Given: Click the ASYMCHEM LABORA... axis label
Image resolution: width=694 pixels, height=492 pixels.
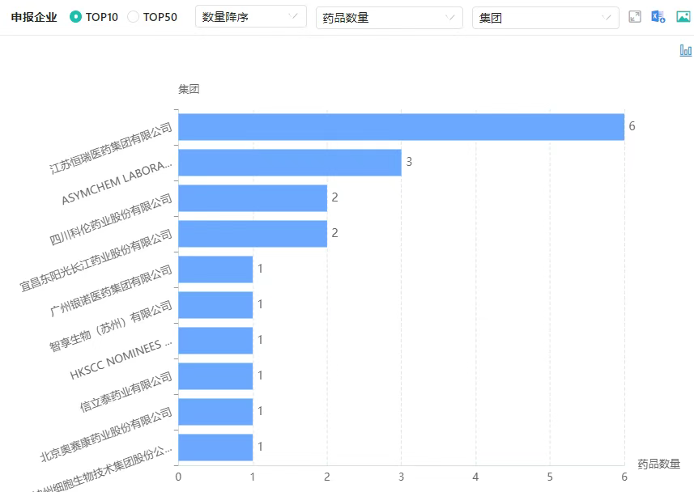Looking at the screenshot, I should [117, 182].
